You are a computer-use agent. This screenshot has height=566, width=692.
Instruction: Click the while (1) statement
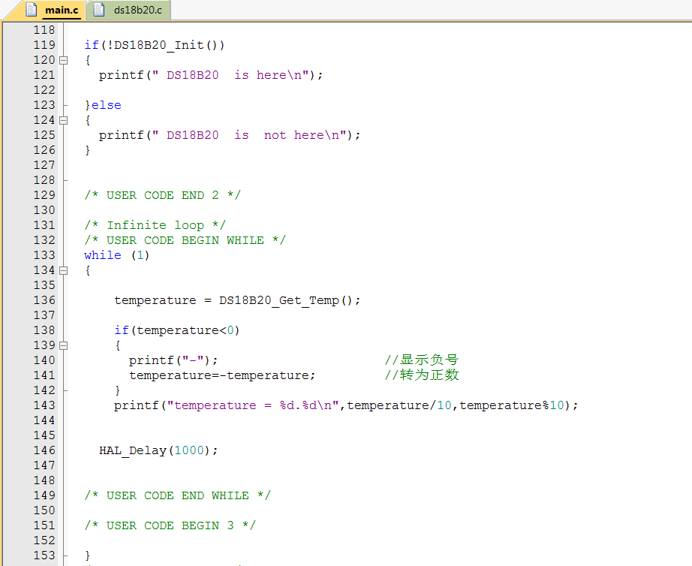(x=117, y=255)
